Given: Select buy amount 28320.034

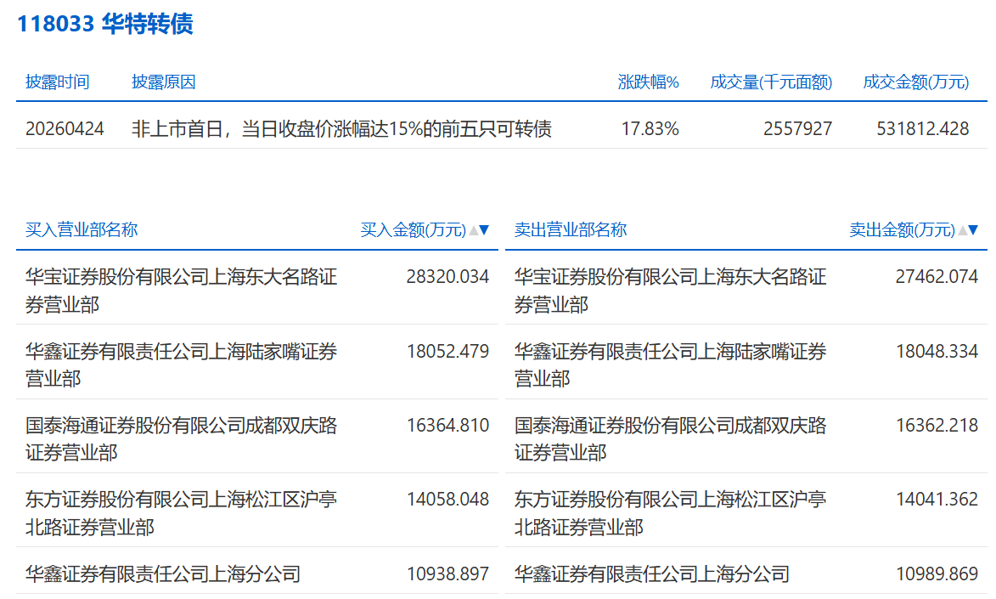Looking at the screenshot, I should (x=447, y=277).
